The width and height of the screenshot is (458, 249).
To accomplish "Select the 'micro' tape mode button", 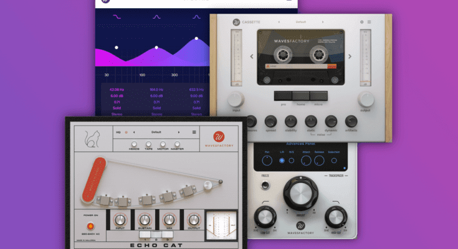I will click(x=318, y=96).
